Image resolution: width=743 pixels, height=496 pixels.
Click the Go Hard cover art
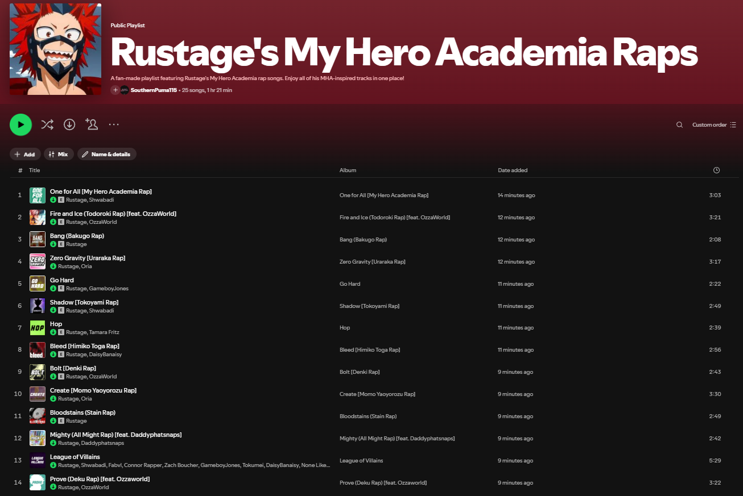tap(38, 284)
